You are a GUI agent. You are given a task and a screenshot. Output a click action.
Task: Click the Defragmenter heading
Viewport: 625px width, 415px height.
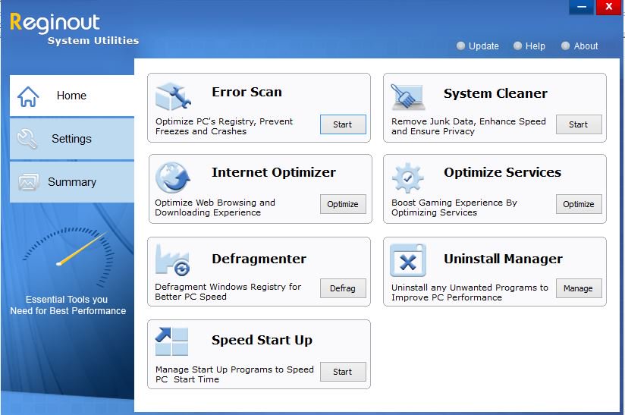(259, 259)
